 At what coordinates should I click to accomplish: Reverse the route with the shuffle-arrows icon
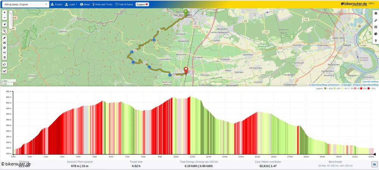5,43
